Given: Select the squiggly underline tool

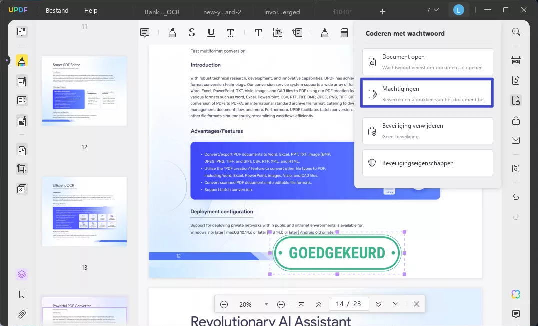Looking at the screenshot, I should click(x=230, y=33).
